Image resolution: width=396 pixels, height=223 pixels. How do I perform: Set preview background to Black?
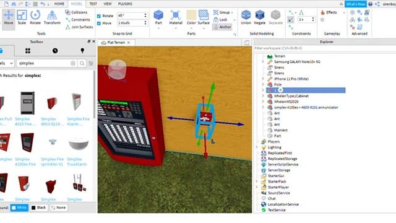(39, 208)
